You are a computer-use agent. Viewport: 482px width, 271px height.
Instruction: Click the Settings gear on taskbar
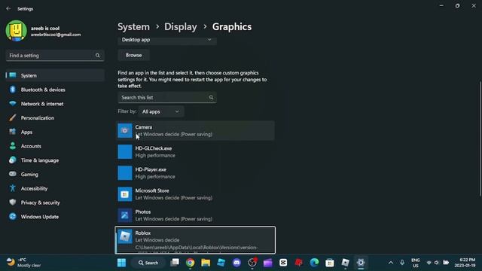click(x=361, y=263)
